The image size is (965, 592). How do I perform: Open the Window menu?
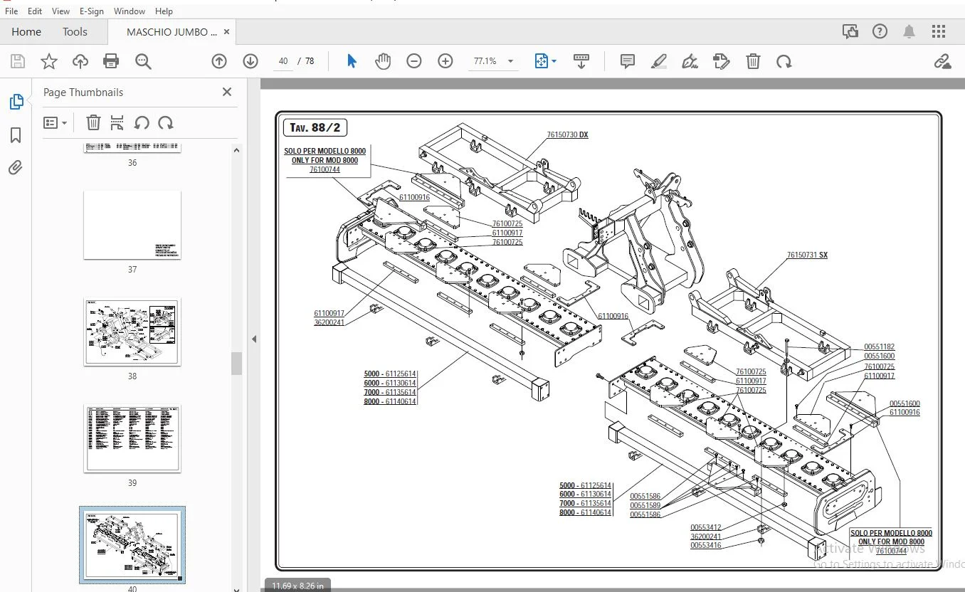(130, 11)
